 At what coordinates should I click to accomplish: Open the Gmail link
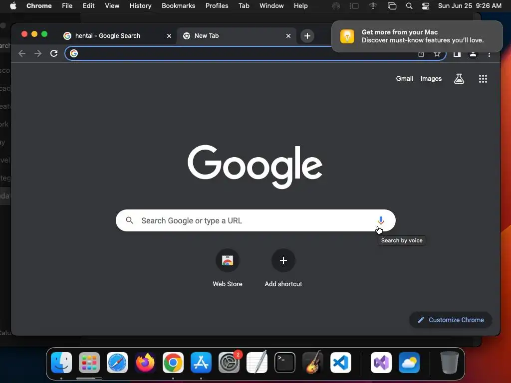[404, 78]
